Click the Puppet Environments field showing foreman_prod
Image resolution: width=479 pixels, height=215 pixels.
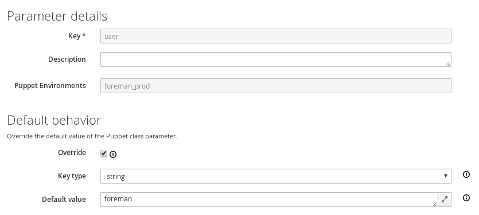[x=276, y=86]
